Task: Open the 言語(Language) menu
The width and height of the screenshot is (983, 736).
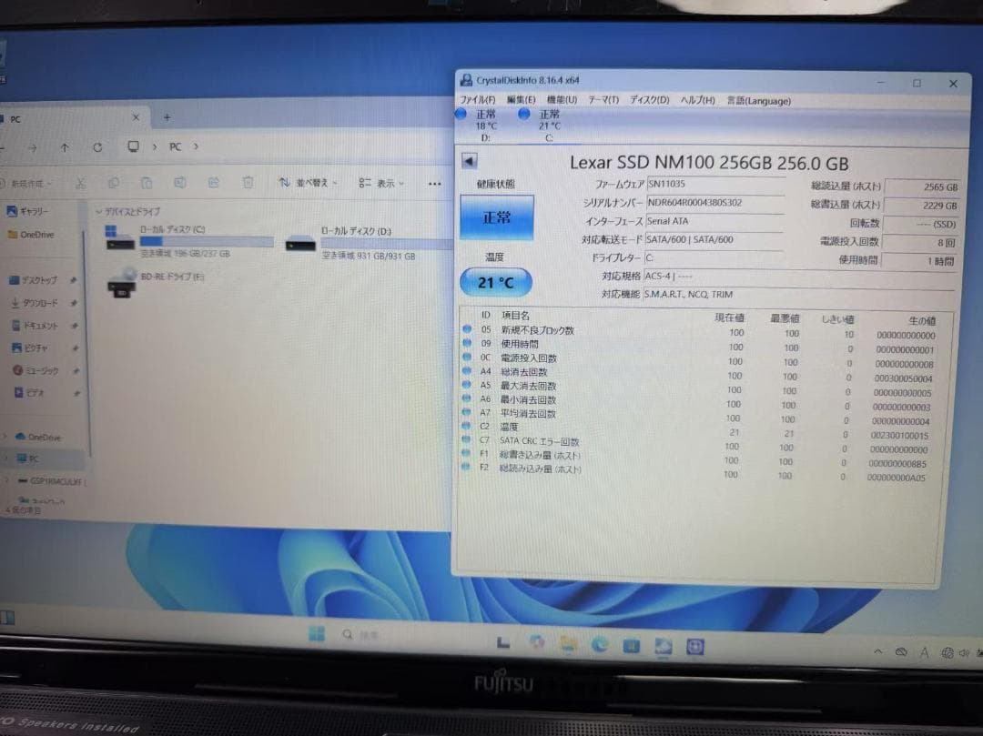Action: 758,101
